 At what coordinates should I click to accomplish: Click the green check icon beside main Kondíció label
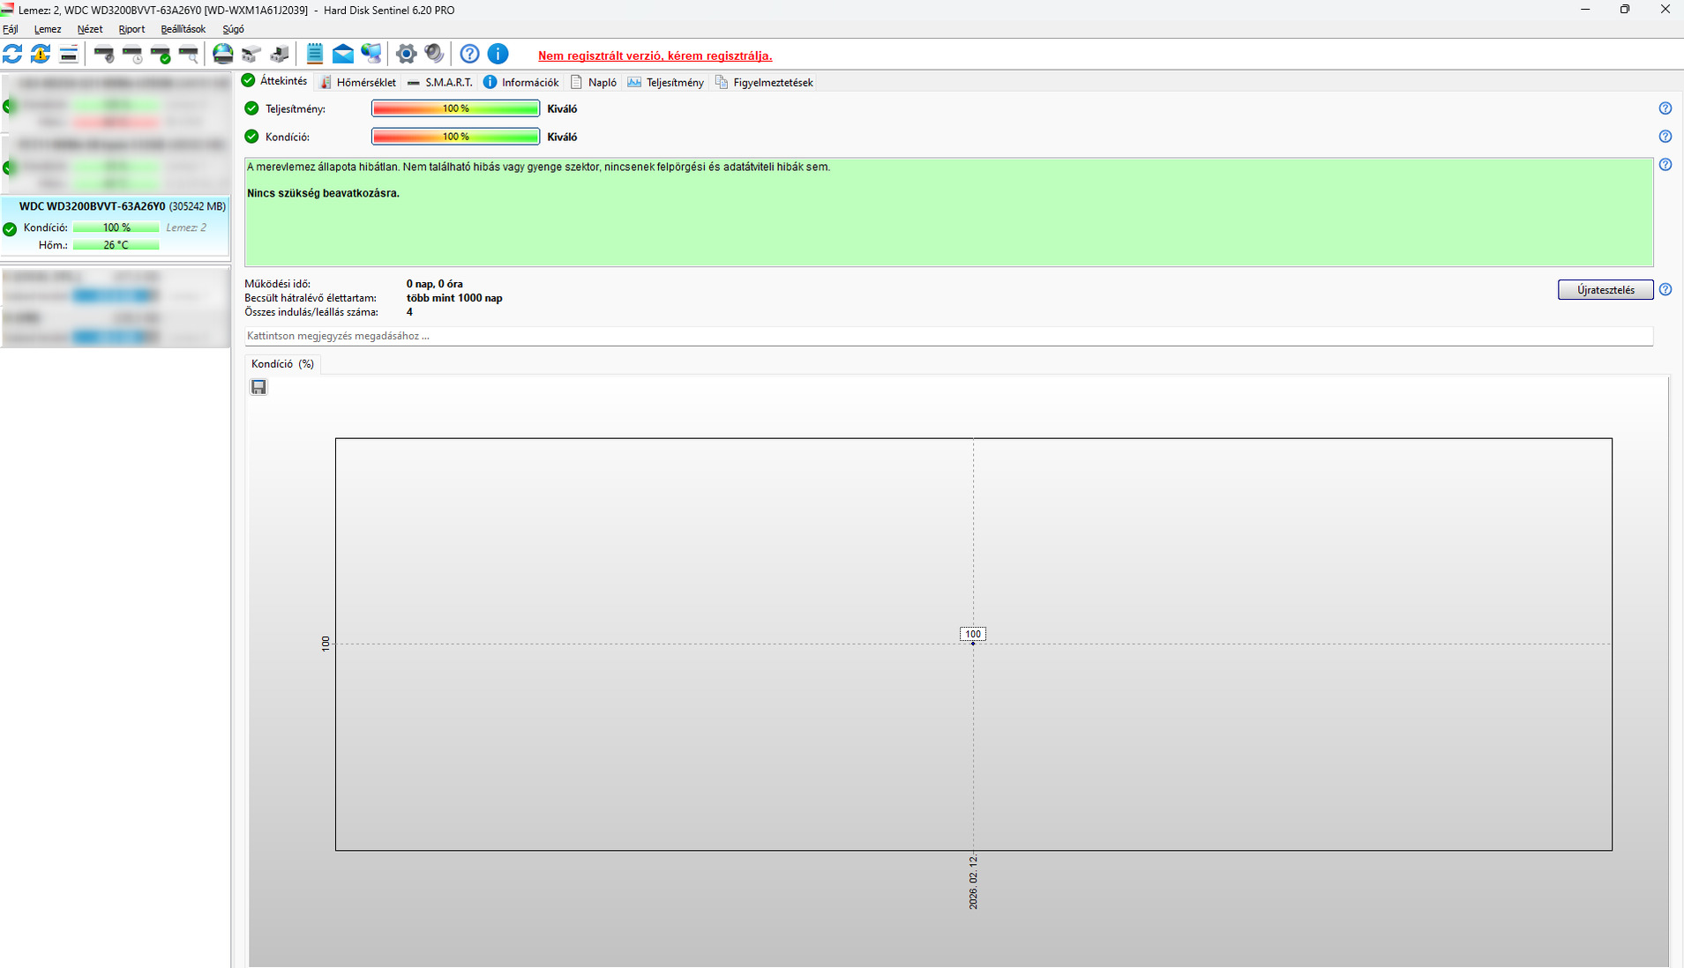[251, 137]
